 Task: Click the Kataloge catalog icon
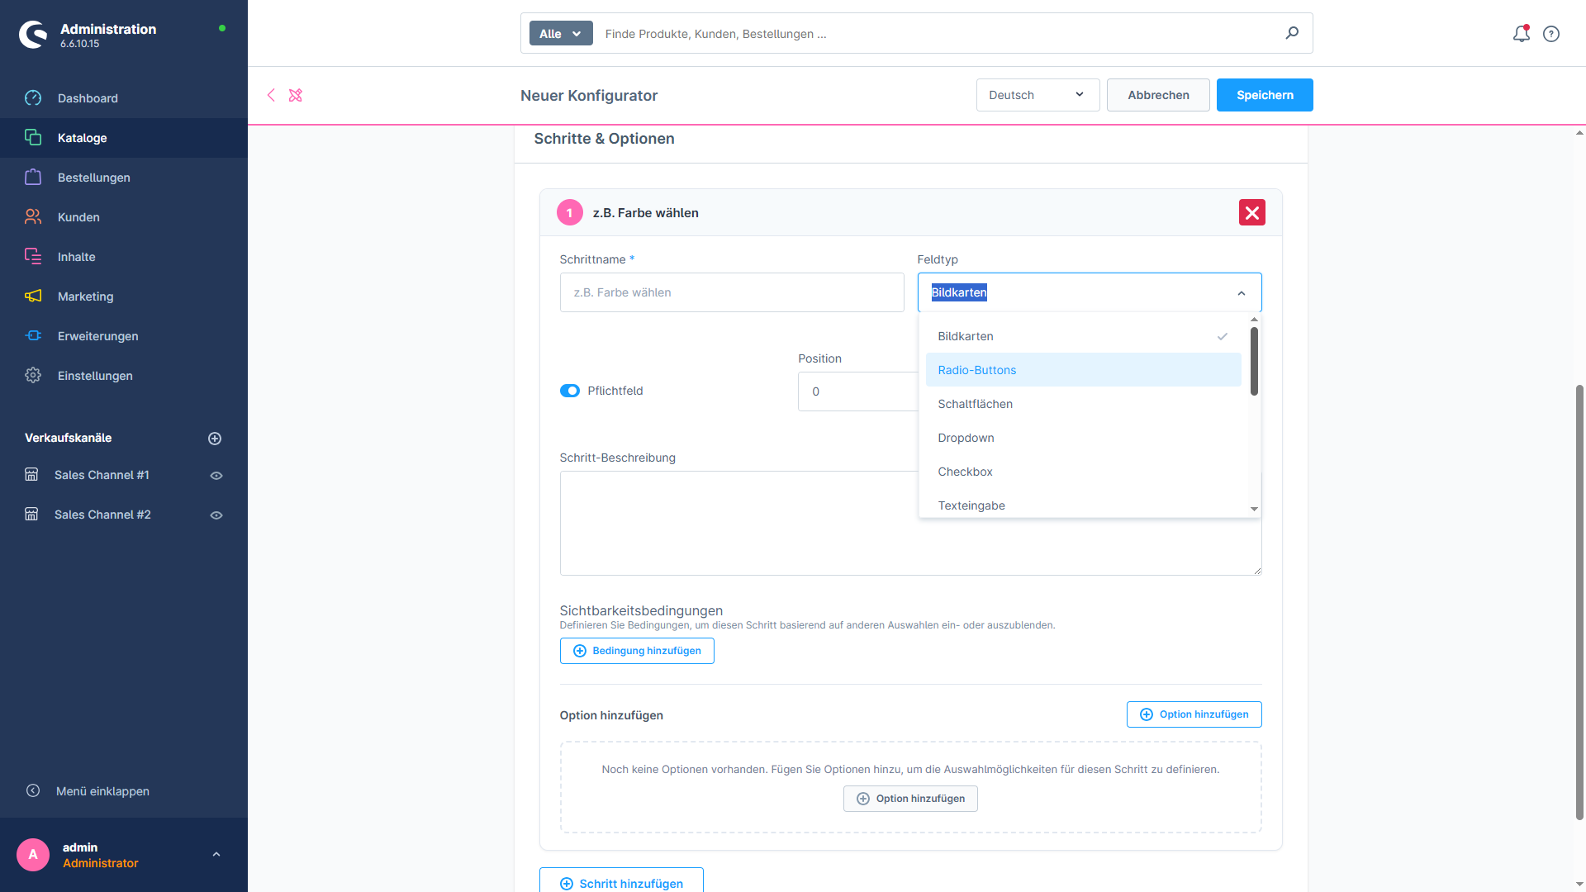tap(33, 137)
